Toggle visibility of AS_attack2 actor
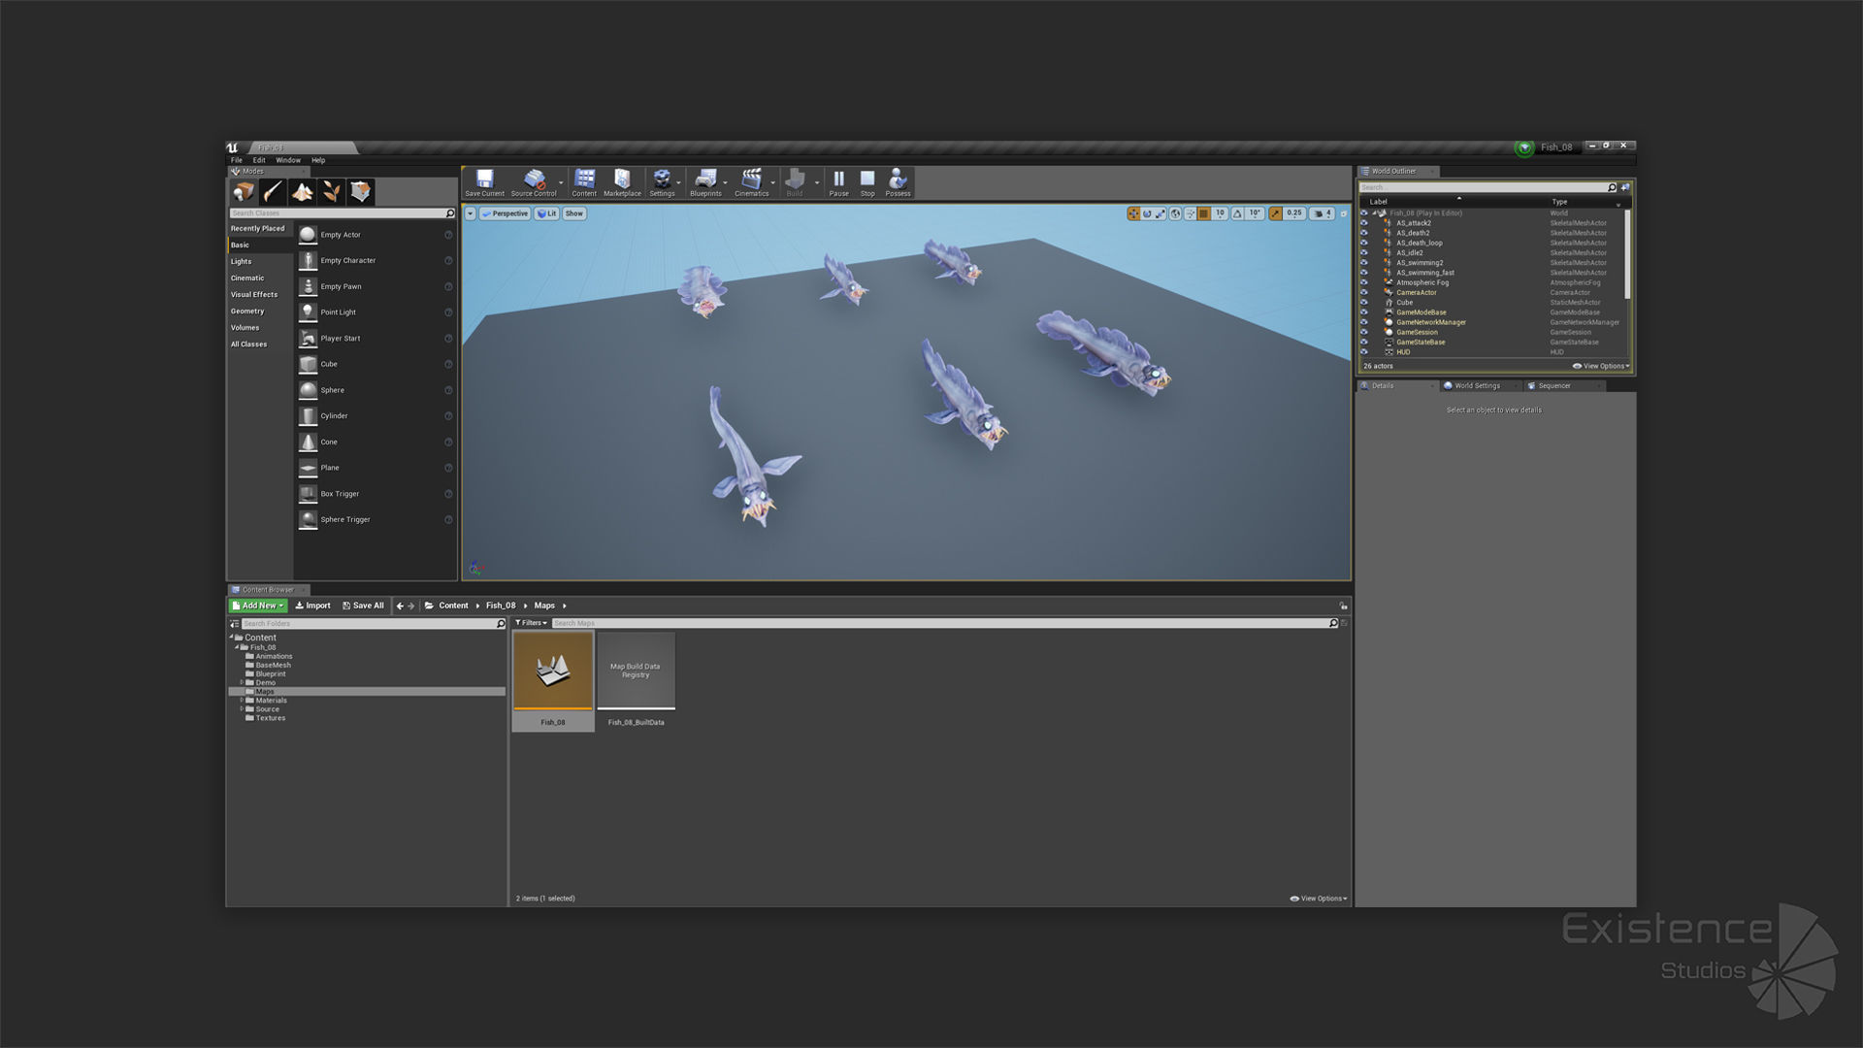1863x1048 pixels. pyautogui.click(x=1363, y=223)
